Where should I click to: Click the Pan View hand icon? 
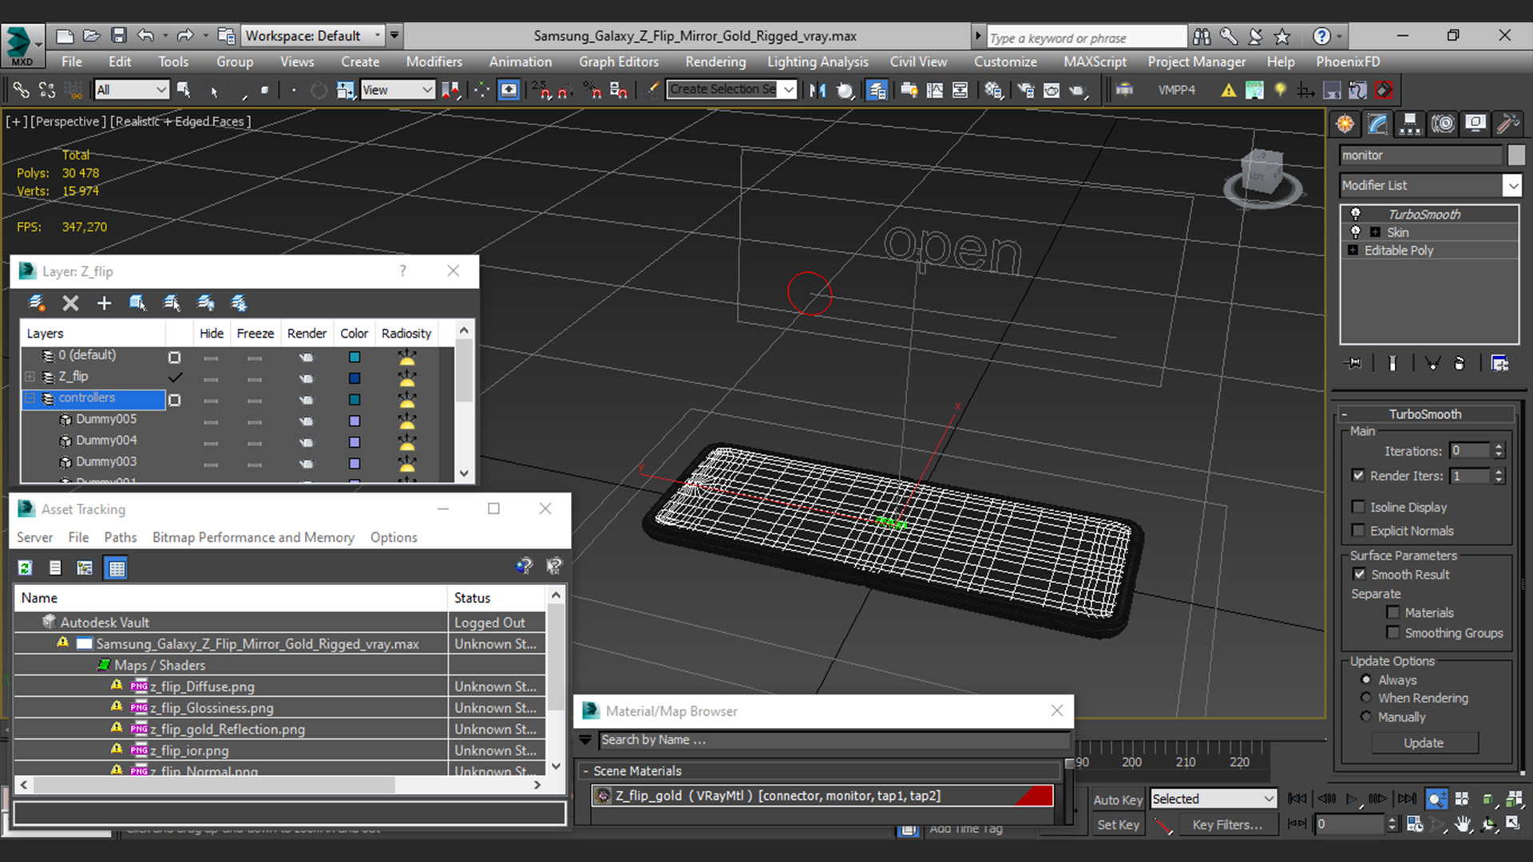pyautogui.click(x=1463, y=824)
